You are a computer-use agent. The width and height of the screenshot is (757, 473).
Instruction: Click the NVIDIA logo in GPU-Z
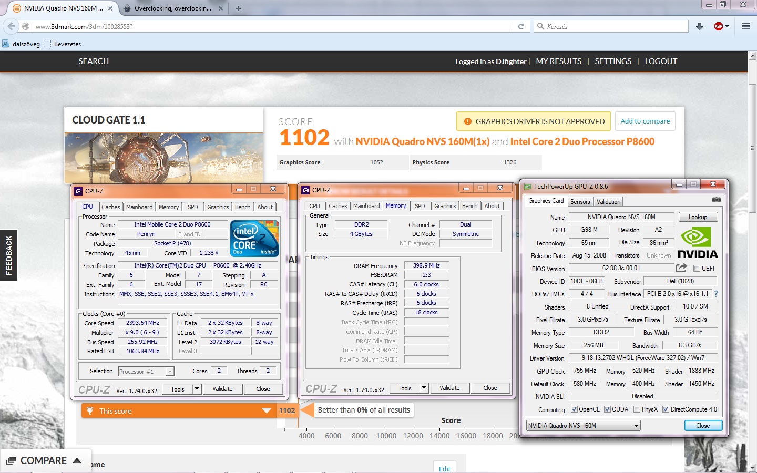(697, 242)
